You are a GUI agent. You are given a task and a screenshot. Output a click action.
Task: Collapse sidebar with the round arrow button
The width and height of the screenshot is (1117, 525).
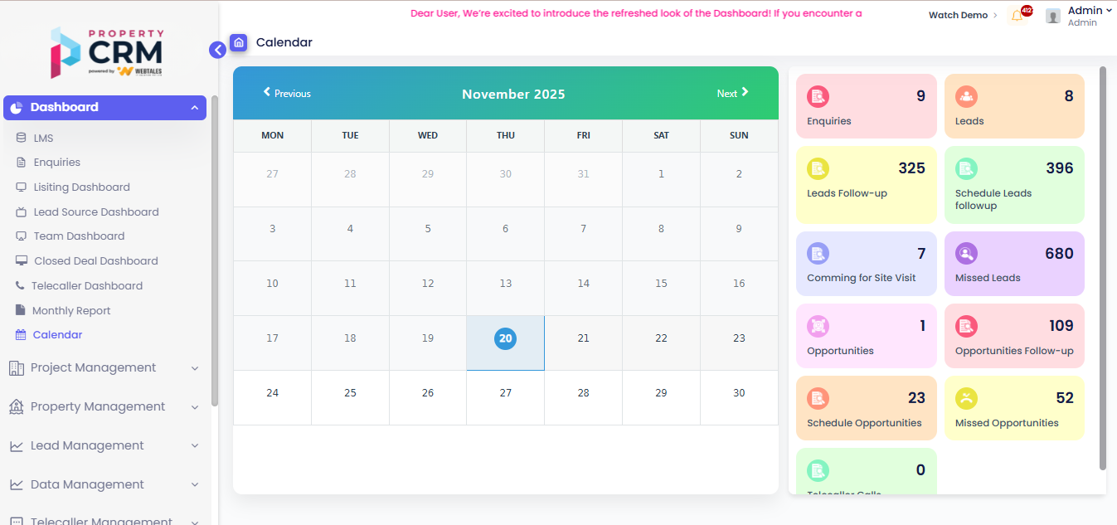pyautogui.click(x=217, y=50)
